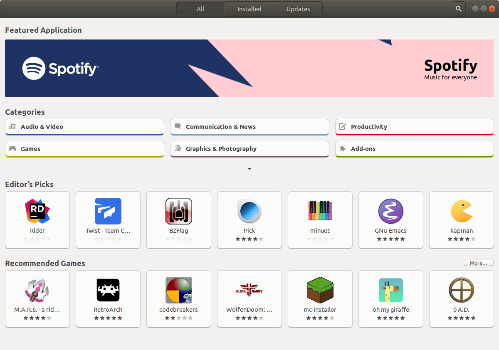This screenshot has width=499, height=350.
Task: Click the Add-ons category label
Action: click(363, 149)
